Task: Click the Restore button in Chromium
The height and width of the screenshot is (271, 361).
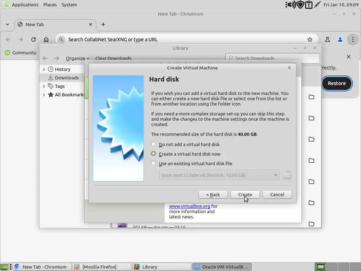Action: (x=337, y=83)
